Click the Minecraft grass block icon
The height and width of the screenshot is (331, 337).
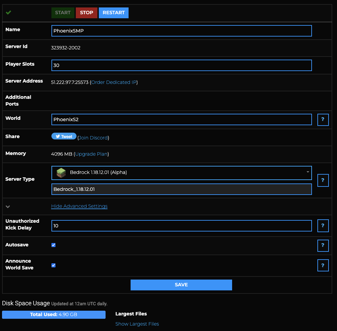point(61,173)
